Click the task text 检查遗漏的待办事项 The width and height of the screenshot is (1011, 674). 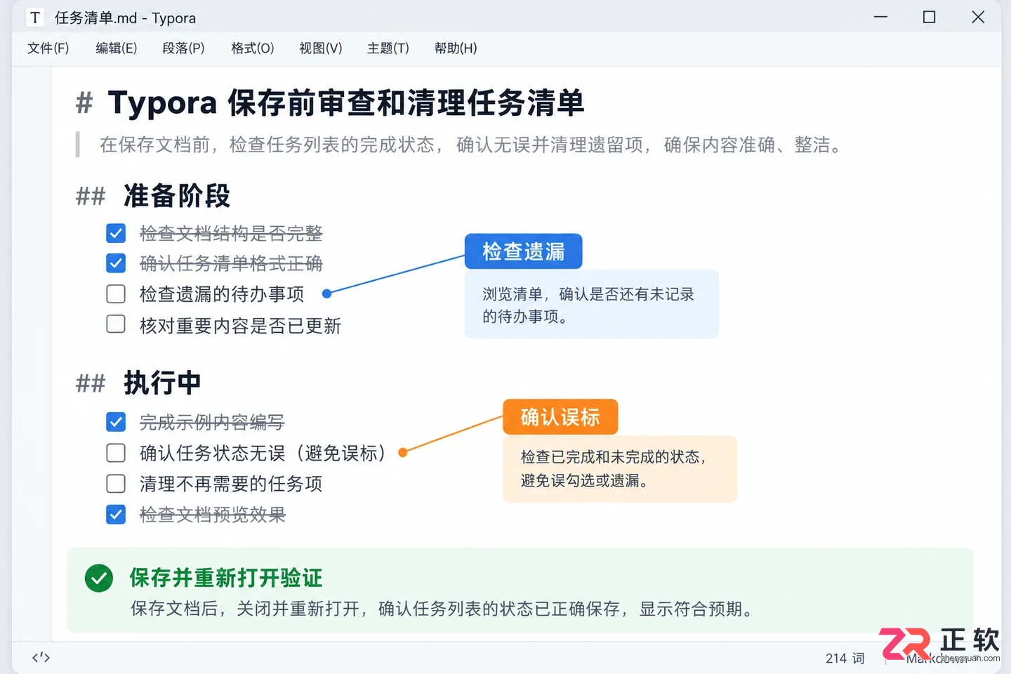pyautogui.click(x=222, y=293)
